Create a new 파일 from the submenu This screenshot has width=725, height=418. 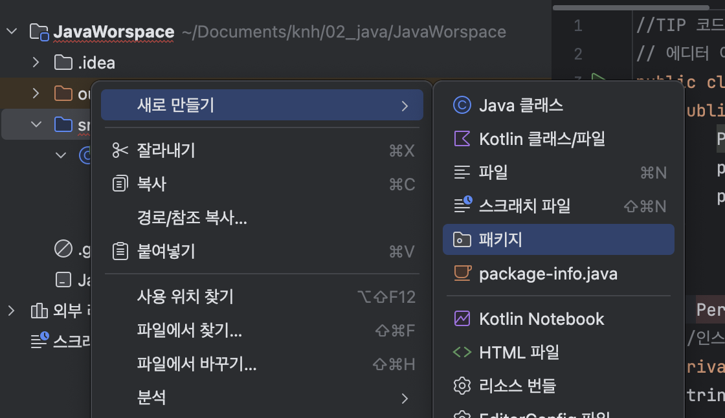(x=558, y=173)
